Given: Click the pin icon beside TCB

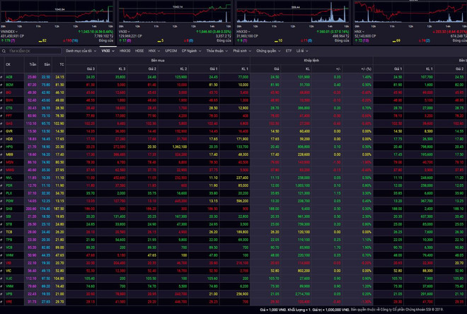Looking at the screenshot, I should coord(2,231).
